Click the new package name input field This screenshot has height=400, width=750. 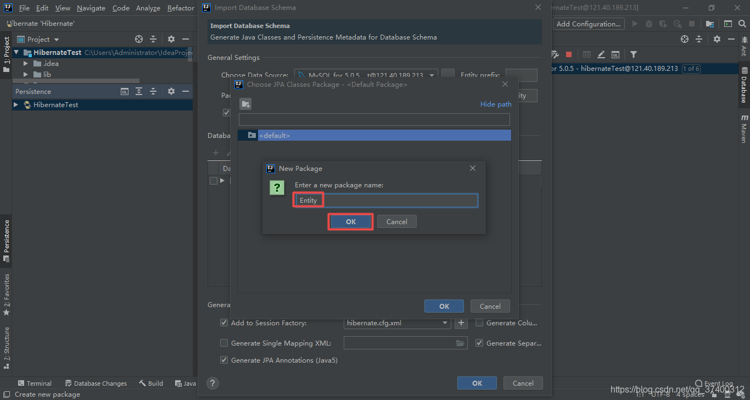385,201
